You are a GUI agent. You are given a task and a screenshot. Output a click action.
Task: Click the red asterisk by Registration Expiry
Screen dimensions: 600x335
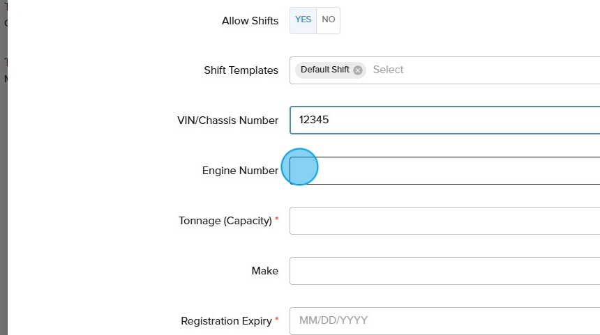tap(276, 320)
